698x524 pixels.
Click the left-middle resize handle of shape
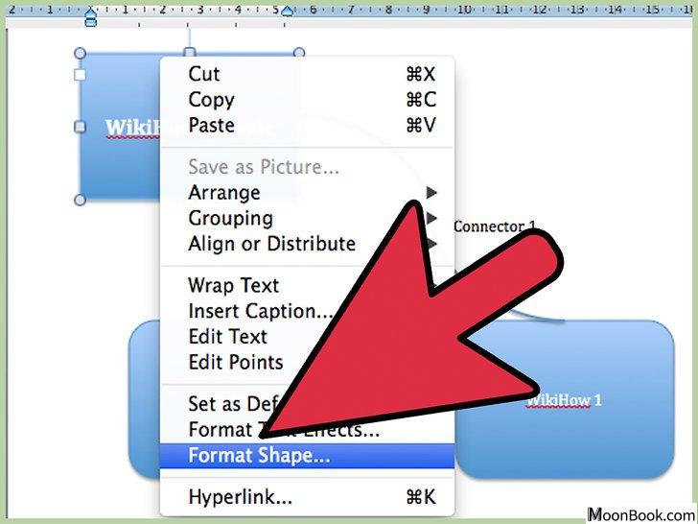click(80, 127)
